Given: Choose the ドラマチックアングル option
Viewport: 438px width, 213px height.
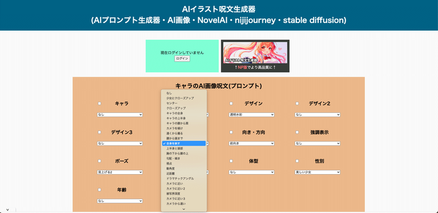Looking at the screenshot, I should click(184, 179).
